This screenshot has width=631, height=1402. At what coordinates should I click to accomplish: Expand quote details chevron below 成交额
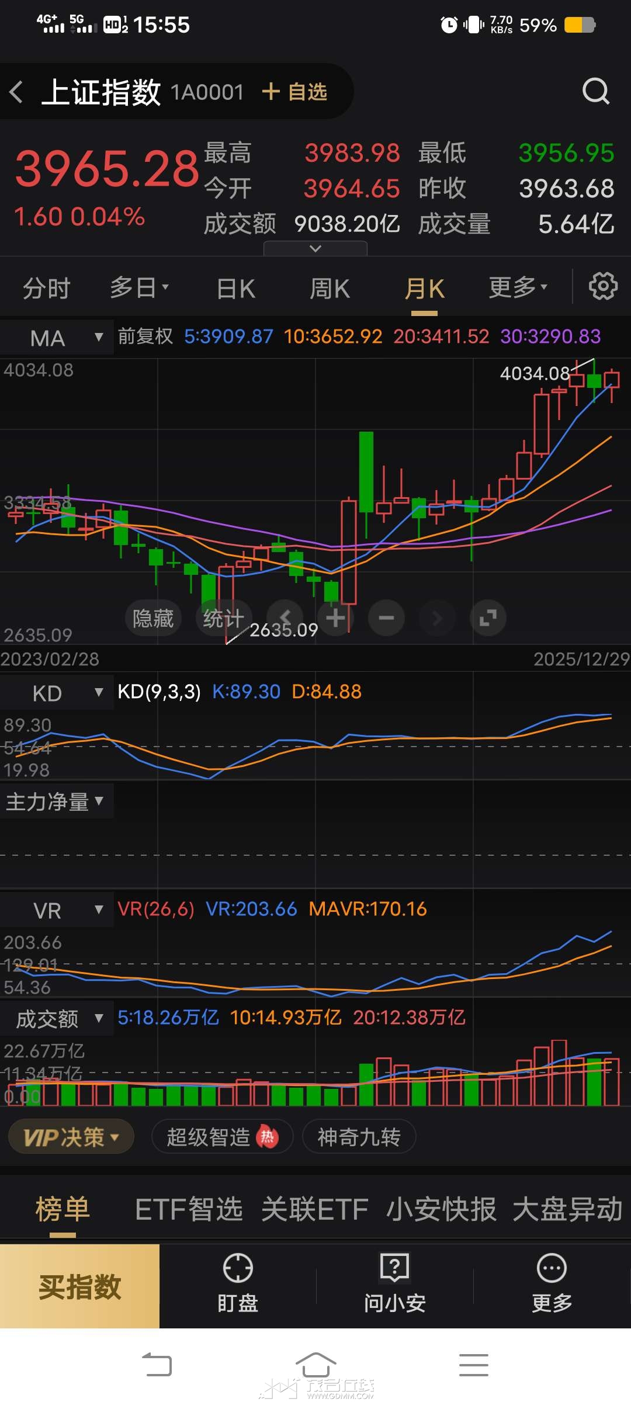click(315, 249)
